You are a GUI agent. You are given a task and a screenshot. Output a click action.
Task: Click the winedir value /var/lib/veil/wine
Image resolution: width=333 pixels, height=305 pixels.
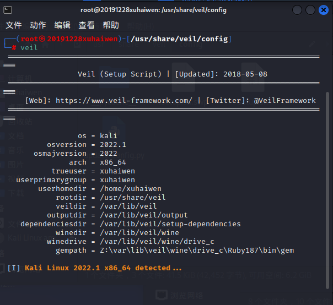pyautogui.click(x=139, y=233)
